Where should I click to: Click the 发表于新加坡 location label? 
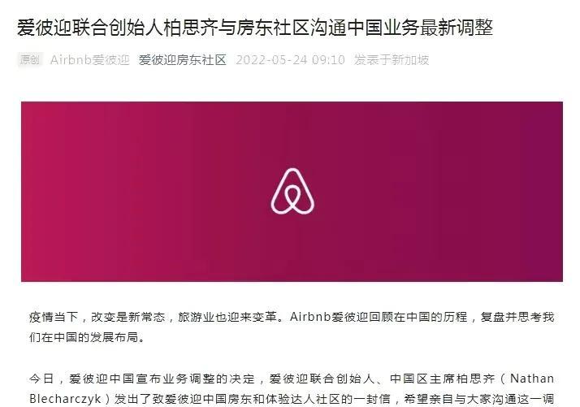point(392,60)
